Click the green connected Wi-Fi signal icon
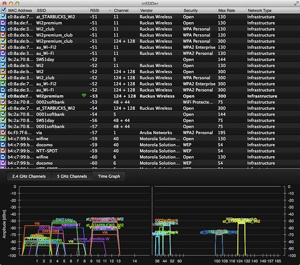The width and height of the screenshot is (300, 265). [x=84, y=95]
